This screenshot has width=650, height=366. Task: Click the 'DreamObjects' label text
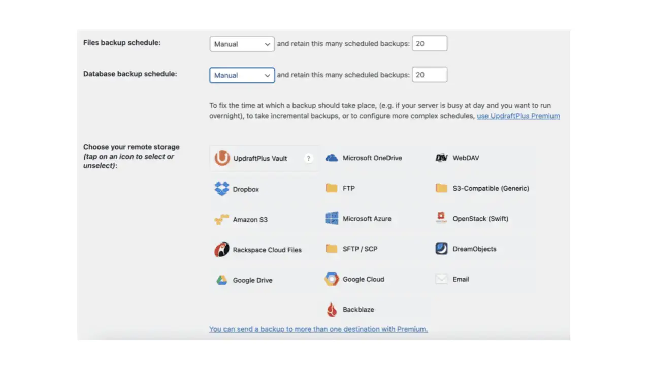point(474,249)
